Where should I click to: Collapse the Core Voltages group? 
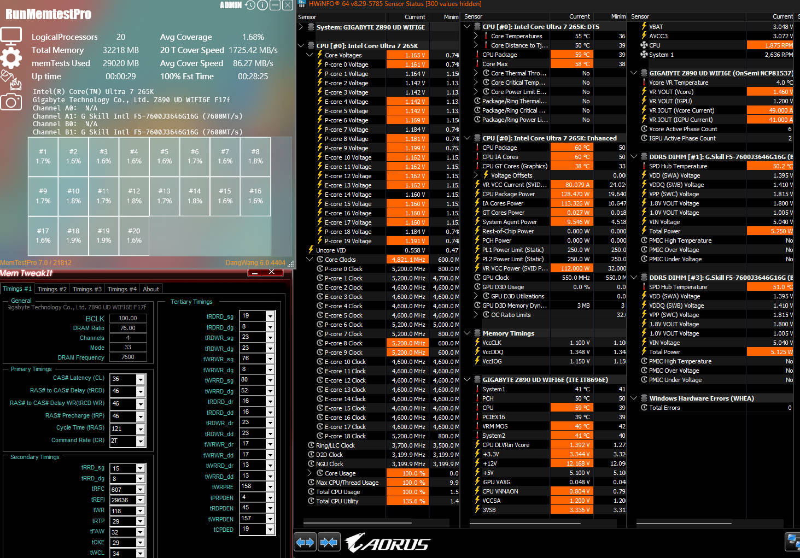point(310,55)
